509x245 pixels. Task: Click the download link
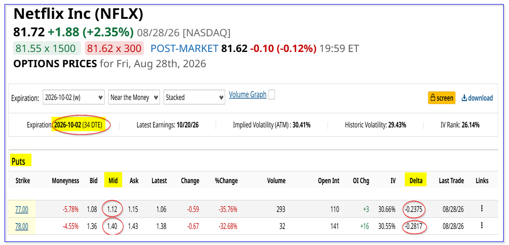(477, 98)
